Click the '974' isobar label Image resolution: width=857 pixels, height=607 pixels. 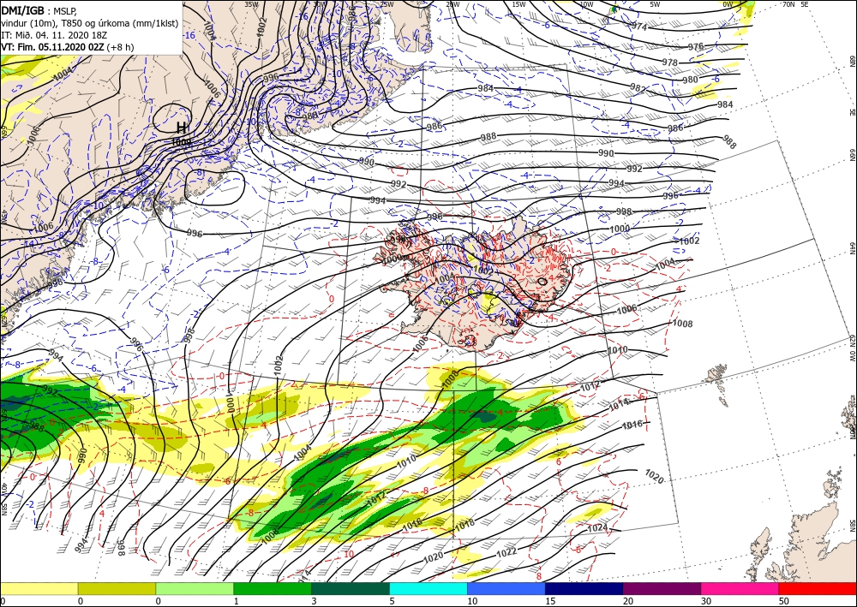click(x=639, y=27)
